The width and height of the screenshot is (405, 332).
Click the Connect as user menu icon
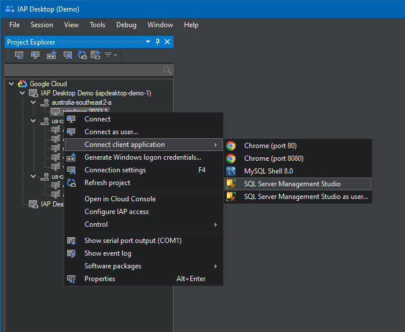[71, 132]
